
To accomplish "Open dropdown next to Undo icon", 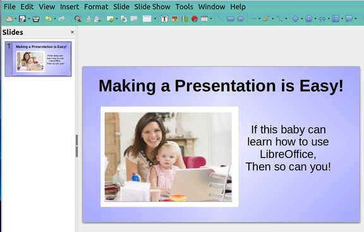I will pyautogui.click(x=55, y=19).
